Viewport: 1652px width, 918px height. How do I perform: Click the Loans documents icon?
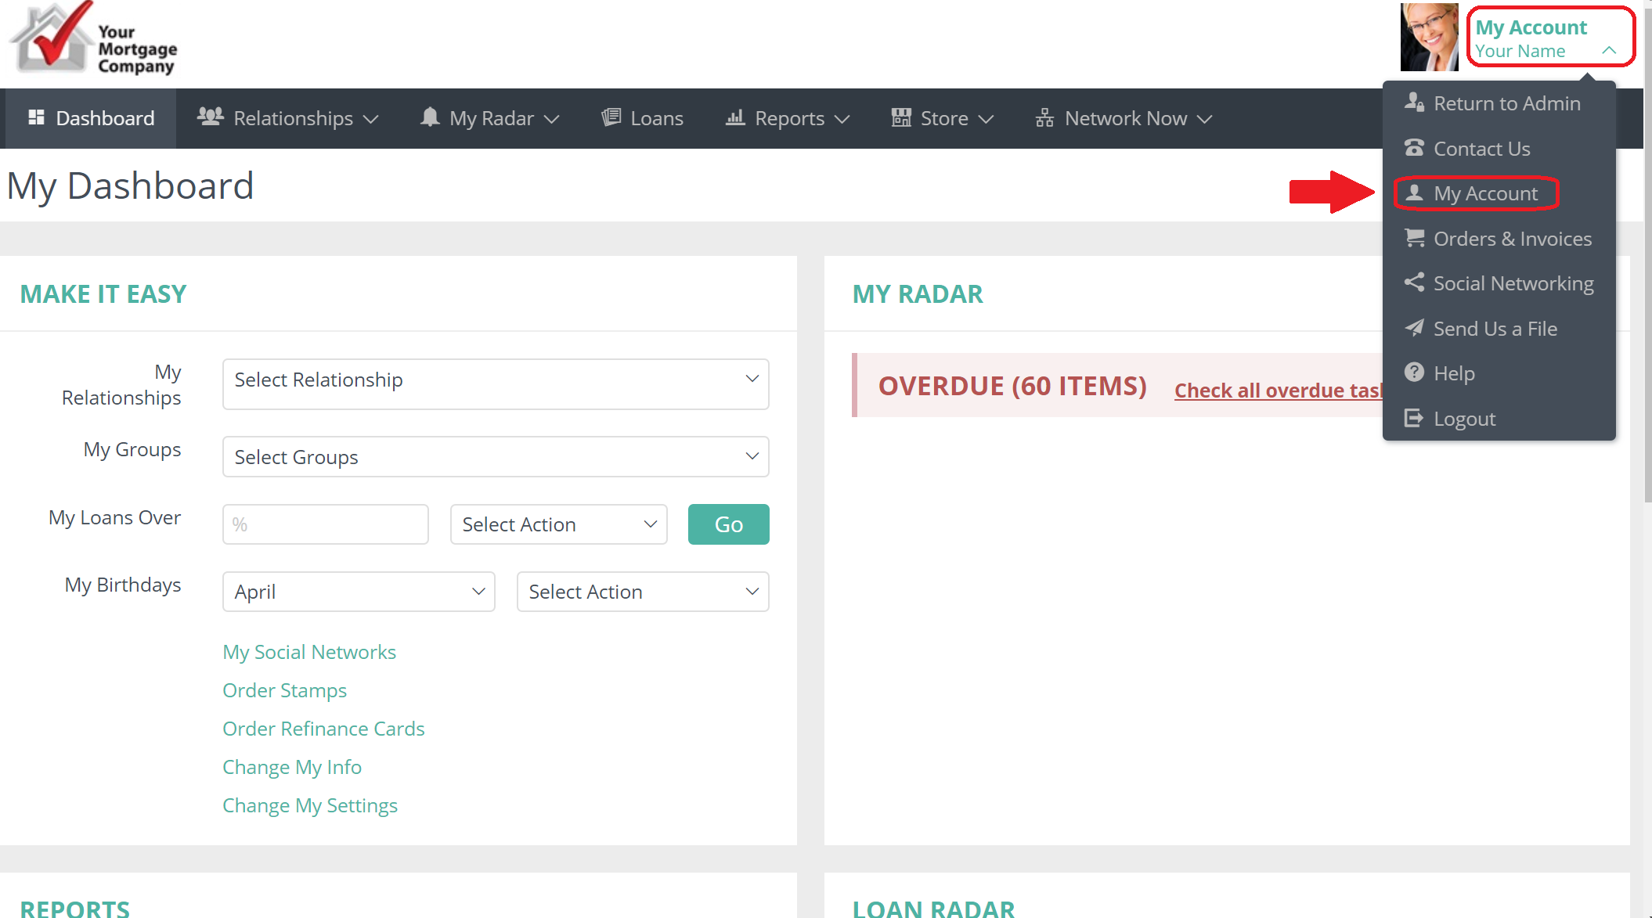(611, 117)
